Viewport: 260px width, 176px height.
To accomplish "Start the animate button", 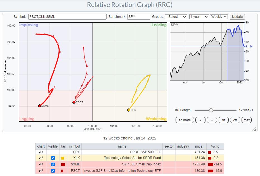I will click(x=185, y=120).
